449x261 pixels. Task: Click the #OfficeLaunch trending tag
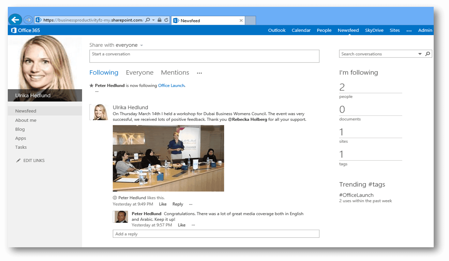[356, 195]
